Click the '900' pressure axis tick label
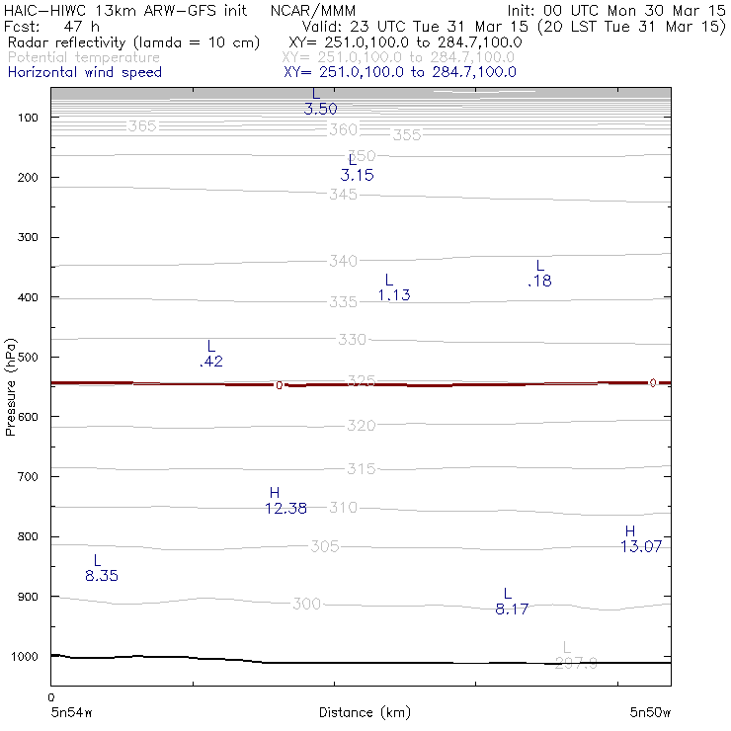The image size is (731, 731). coord(28,597)
